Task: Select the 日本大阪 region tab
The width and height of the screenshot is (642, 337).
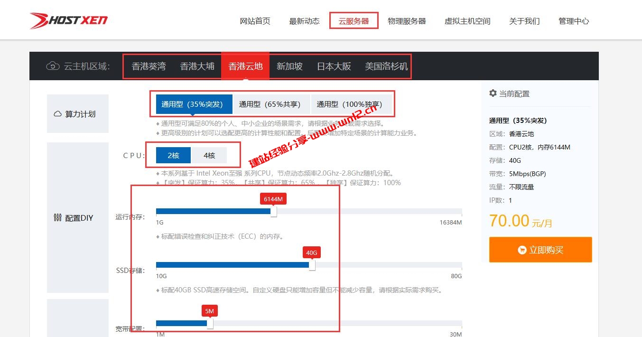Action: 333,66
